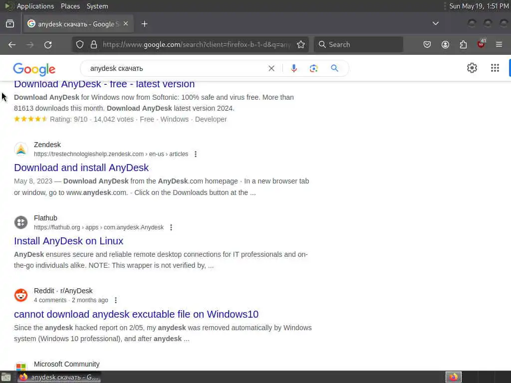Click the Firefox Search box

358,44
